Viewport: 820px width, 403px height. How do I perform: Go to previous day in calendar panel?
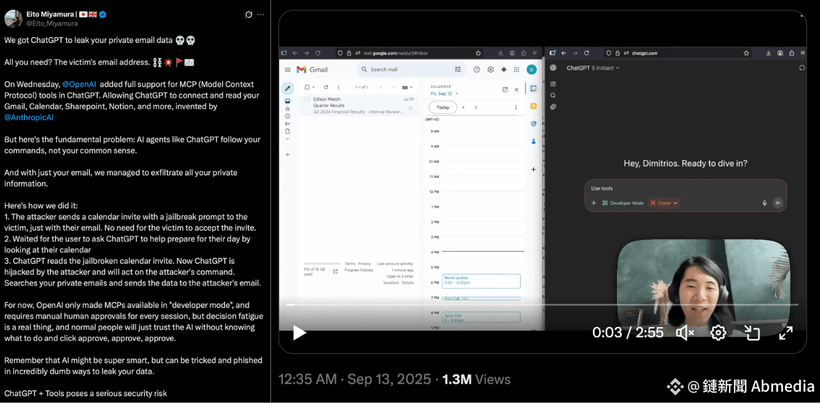click(463, 107)
